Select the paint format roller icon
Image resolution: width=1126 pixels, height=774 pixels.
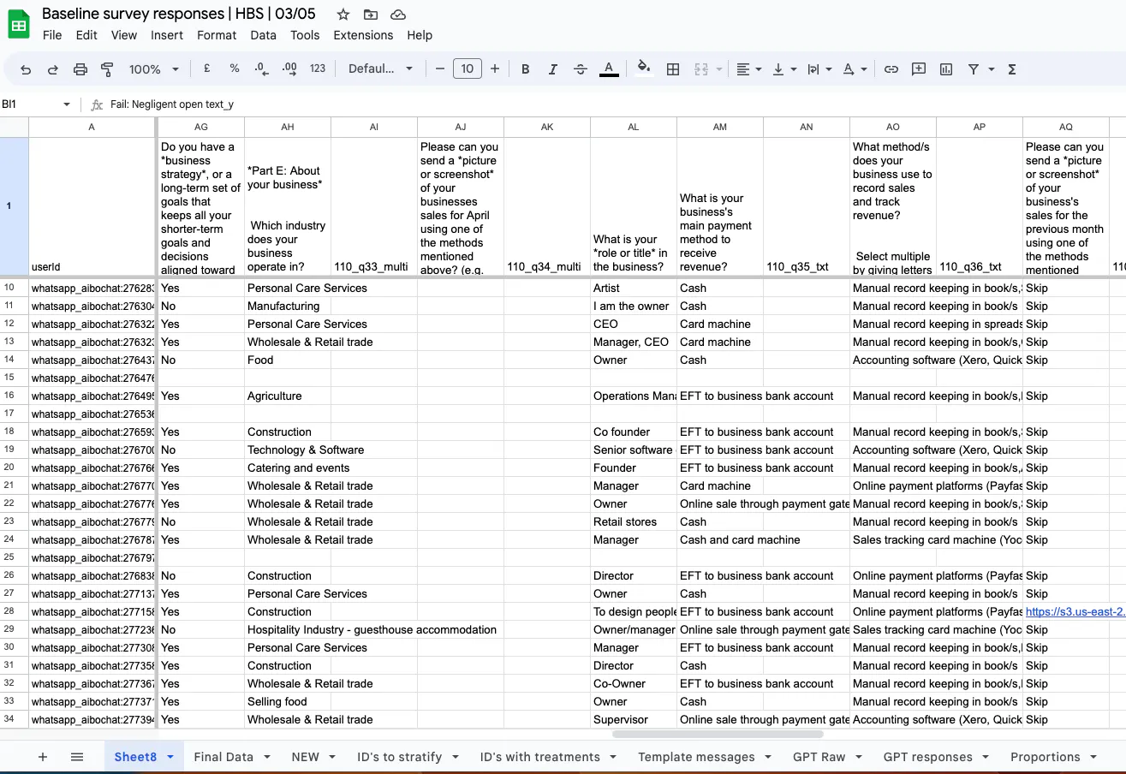click(107, 69)
